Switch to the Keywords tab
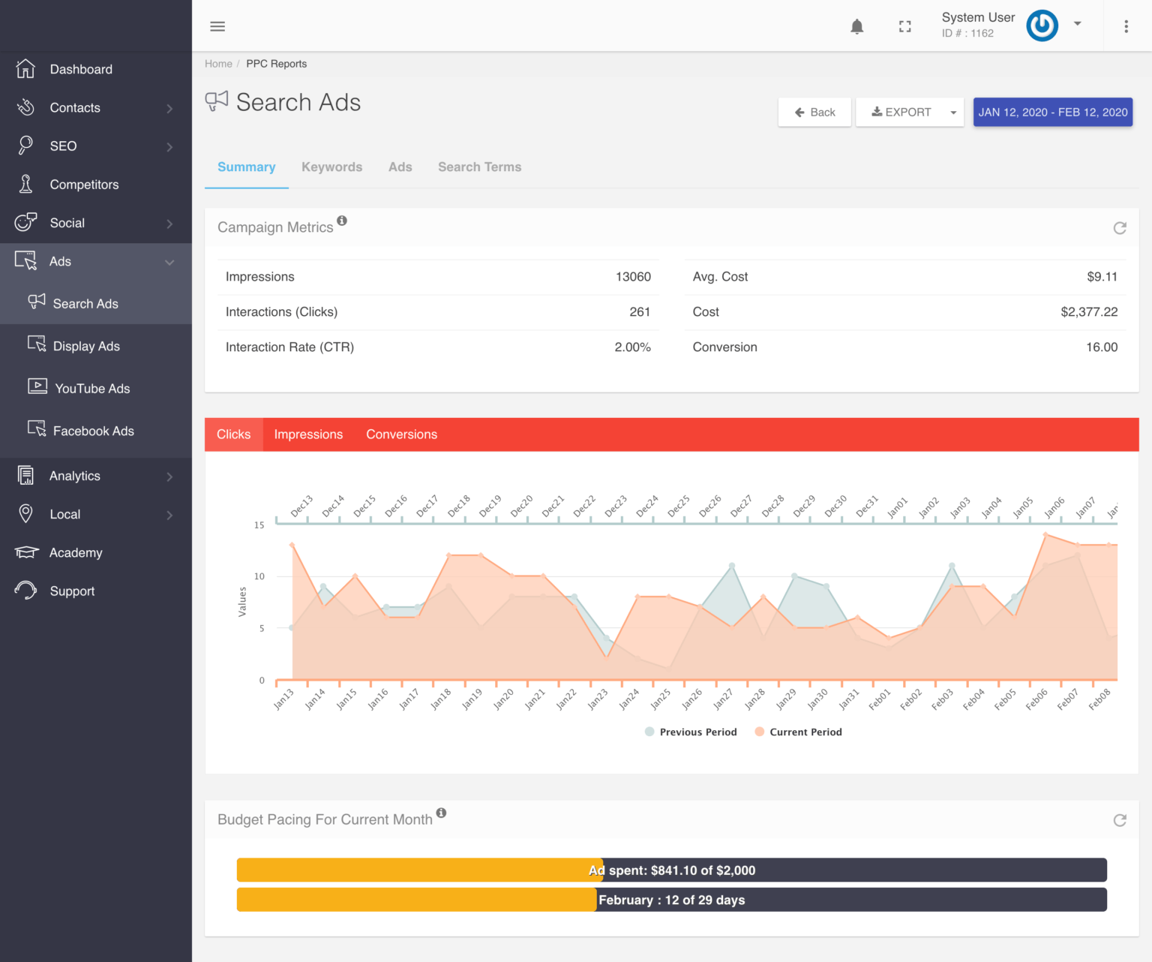 tap(331, 167)
